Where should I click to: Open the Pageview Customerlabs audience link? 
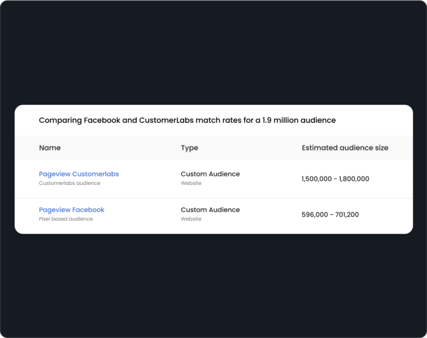pyautogui.click(x=79, y=174)
